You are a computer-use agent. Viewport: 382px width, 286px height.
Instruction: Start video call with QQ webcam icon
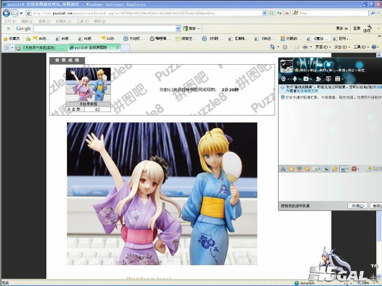pyautogui.click(x=284, y=79)
